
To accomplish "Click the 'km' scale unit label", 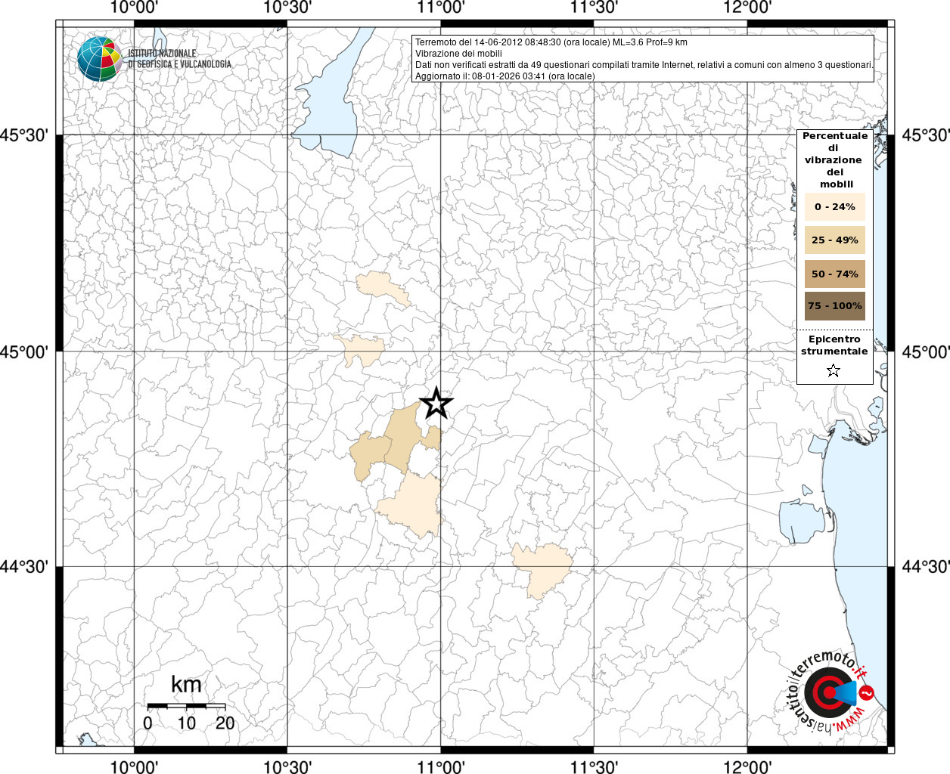I will click(x=186, y=685).
